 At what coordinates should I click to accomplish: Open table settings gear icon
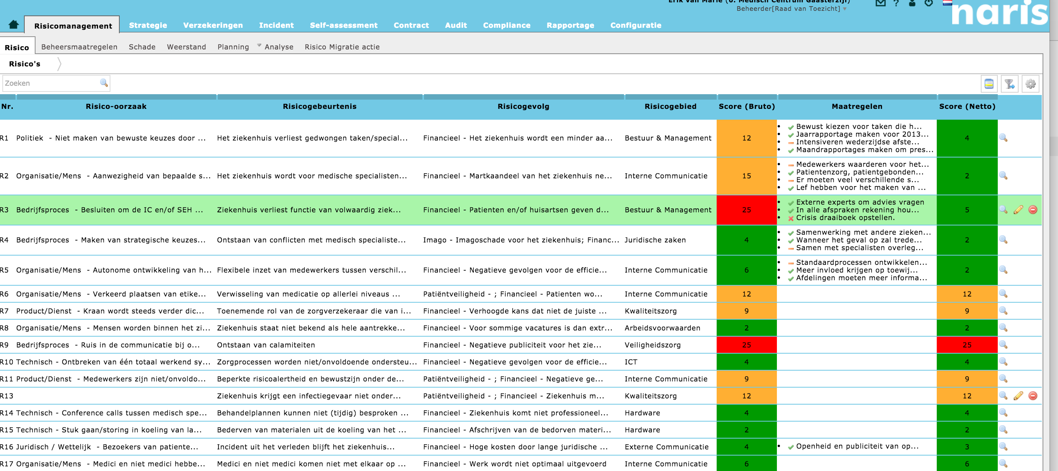click(x=1030, y=84)
